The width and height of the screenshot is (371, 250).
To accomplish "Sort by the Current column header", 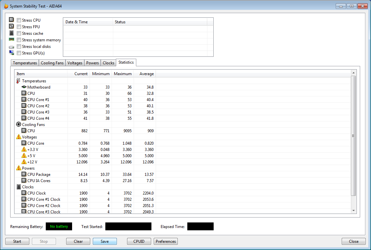I will pos(79,74).
